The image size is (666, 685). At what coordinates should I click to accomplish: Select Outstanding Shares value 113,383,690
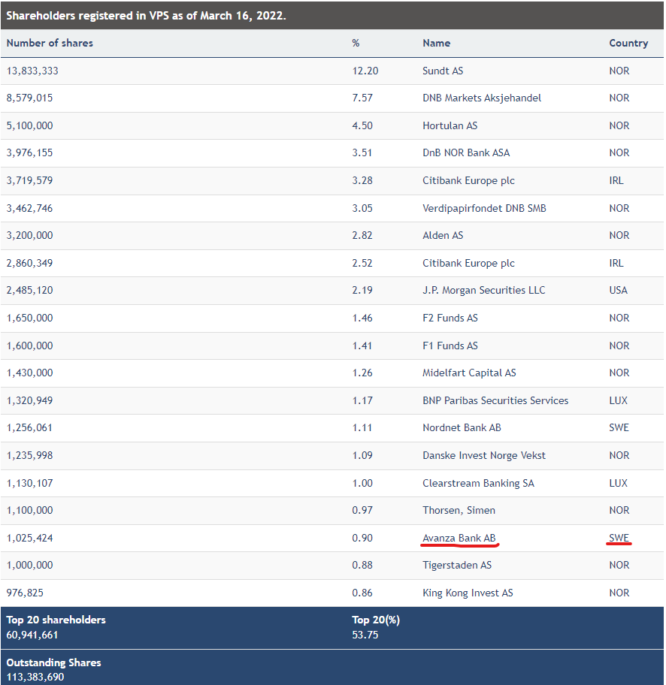[x=35, y=677]
